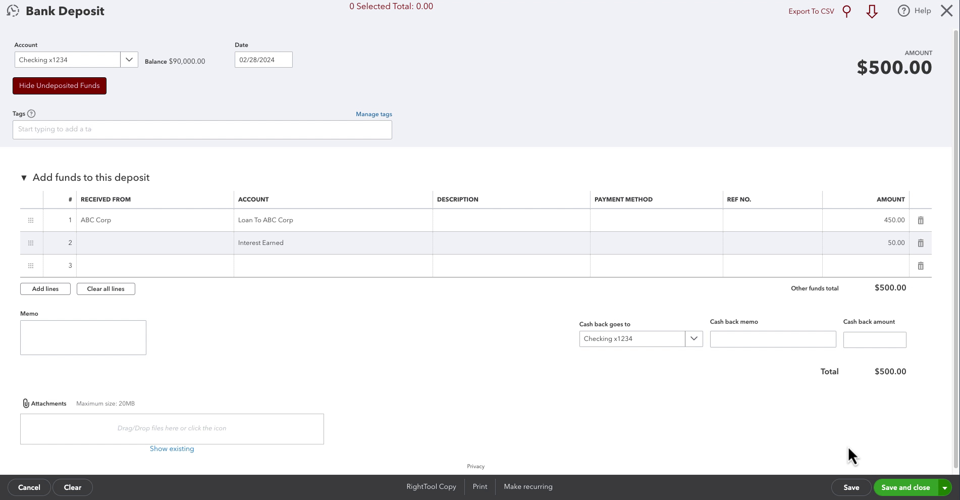Collapse Add funds to this deposit section

point(24,178)
